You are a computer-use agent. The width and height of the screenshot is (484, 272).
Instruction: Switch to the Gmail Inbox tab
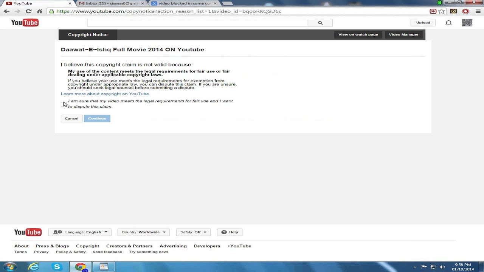[112, 3]
